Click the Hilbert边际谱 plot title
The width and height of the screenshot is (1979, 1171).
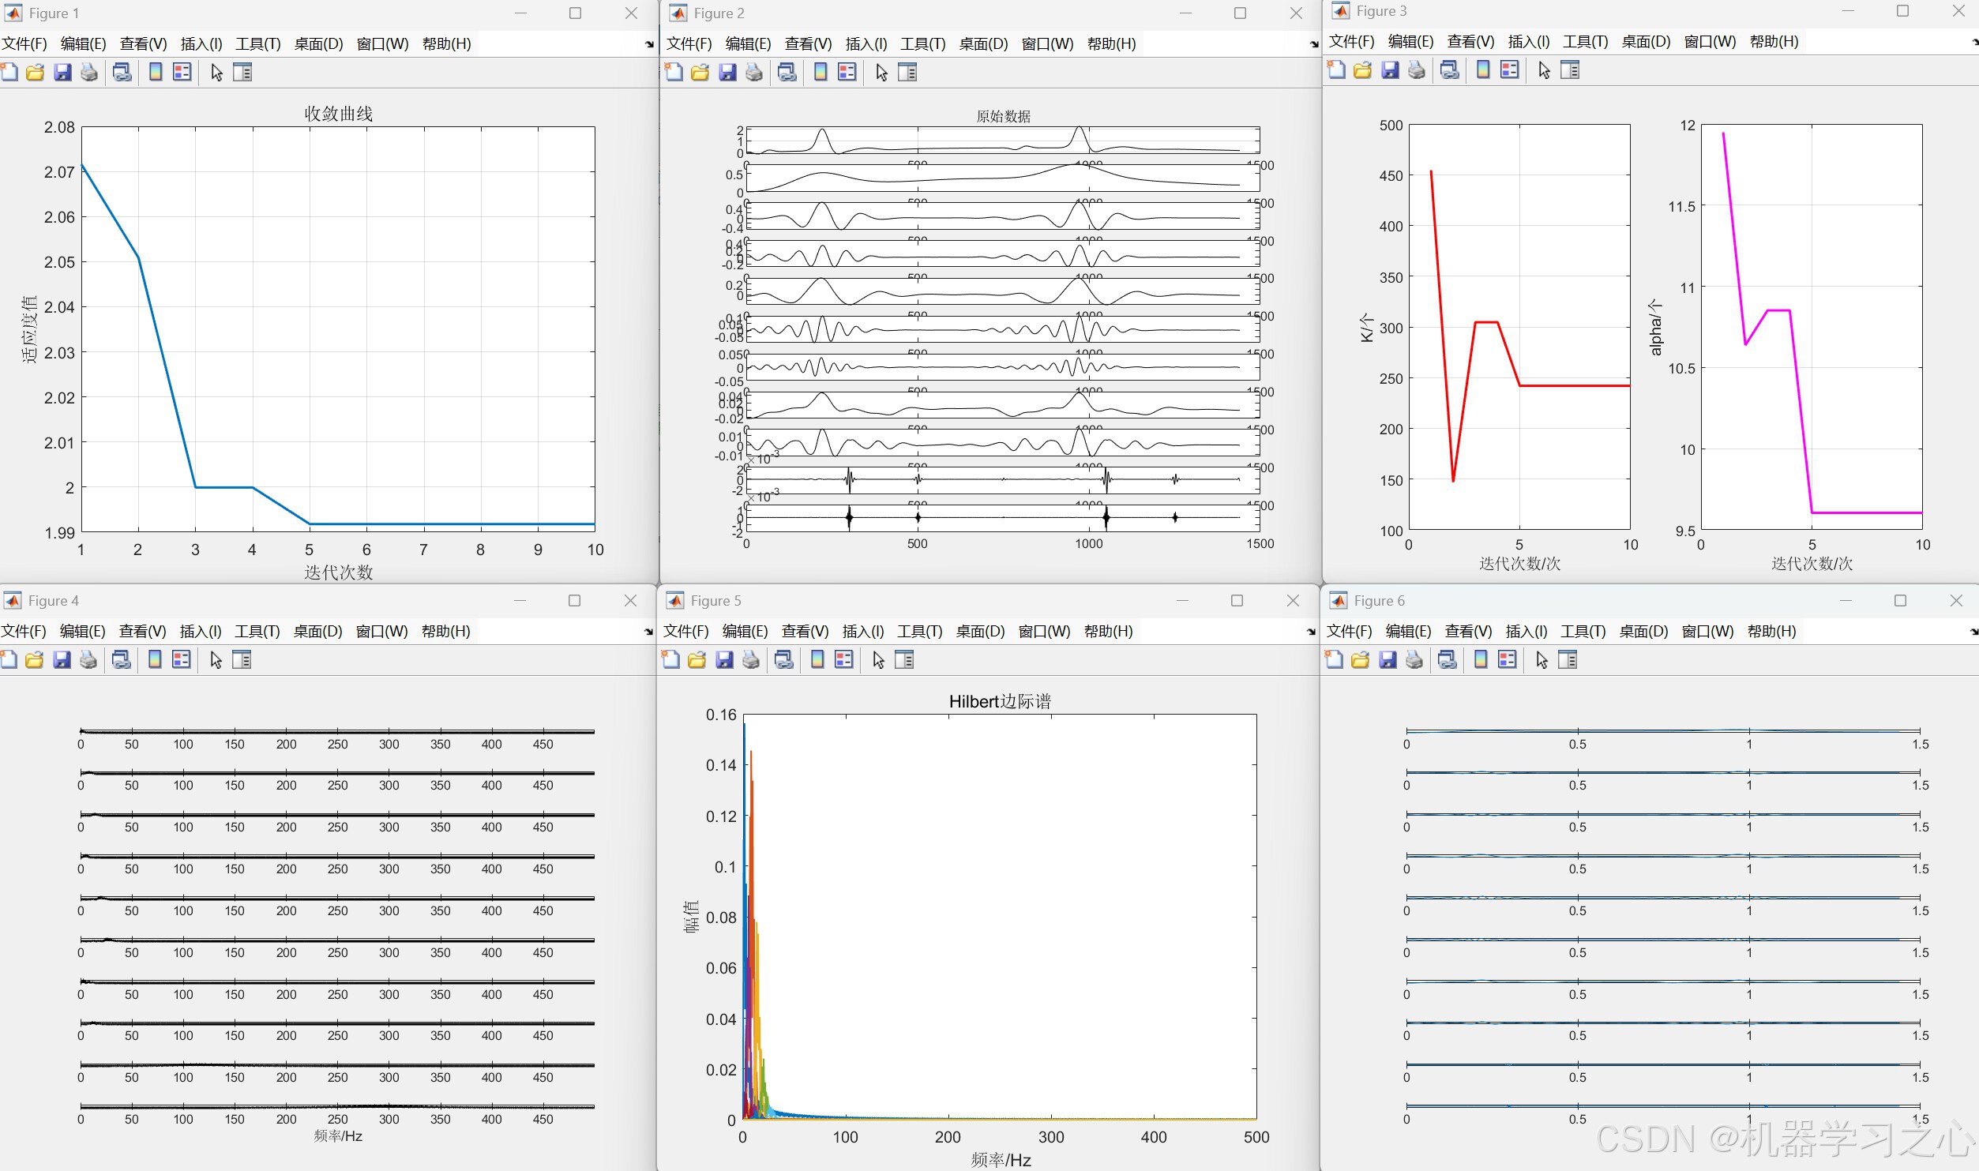click(x=1000, y=701)
